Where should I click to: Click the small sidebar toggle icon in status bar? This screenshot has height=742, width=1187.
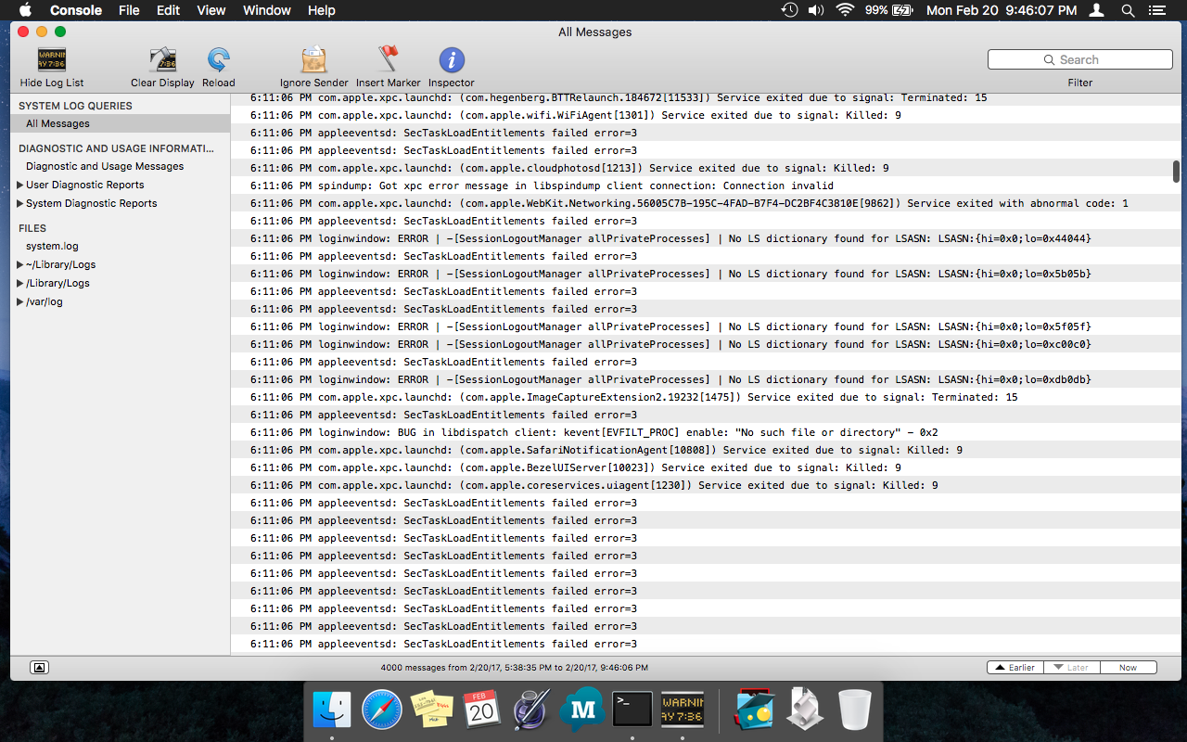pos(39,667)
